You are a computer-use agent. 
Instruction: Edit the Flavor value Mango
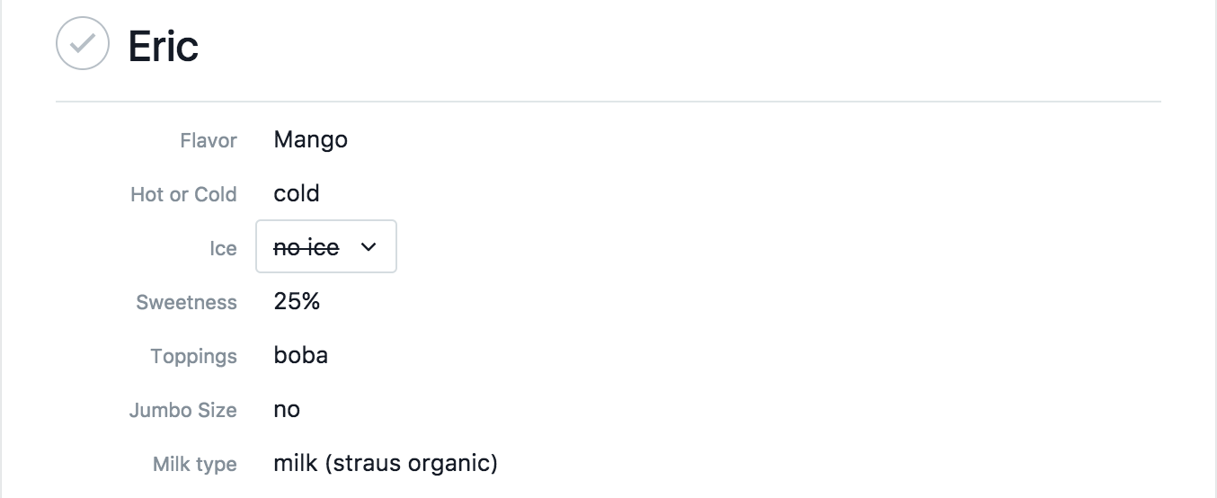point(311,140)
